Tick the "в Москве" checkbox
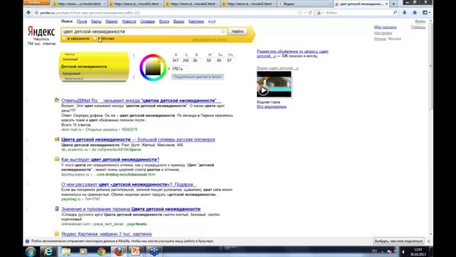 click(95, 39)
